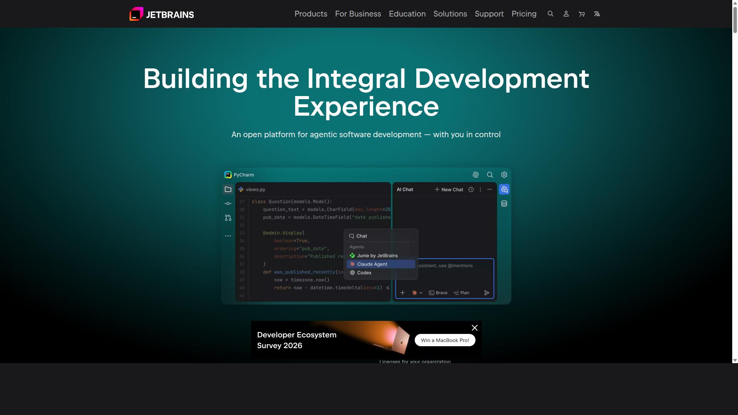Go to the Pricing page
This screenshot has width=738, height=415.
524,14
